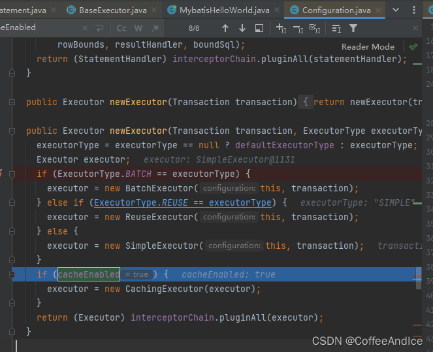Viewport: 433px width, 352px height.
Task: Unselect the current occurrence
Action: (298, 28)
